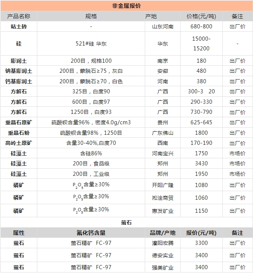
Task: Click the 灌阳宏腾 brand cell
Action: click(x=163, y=243)
